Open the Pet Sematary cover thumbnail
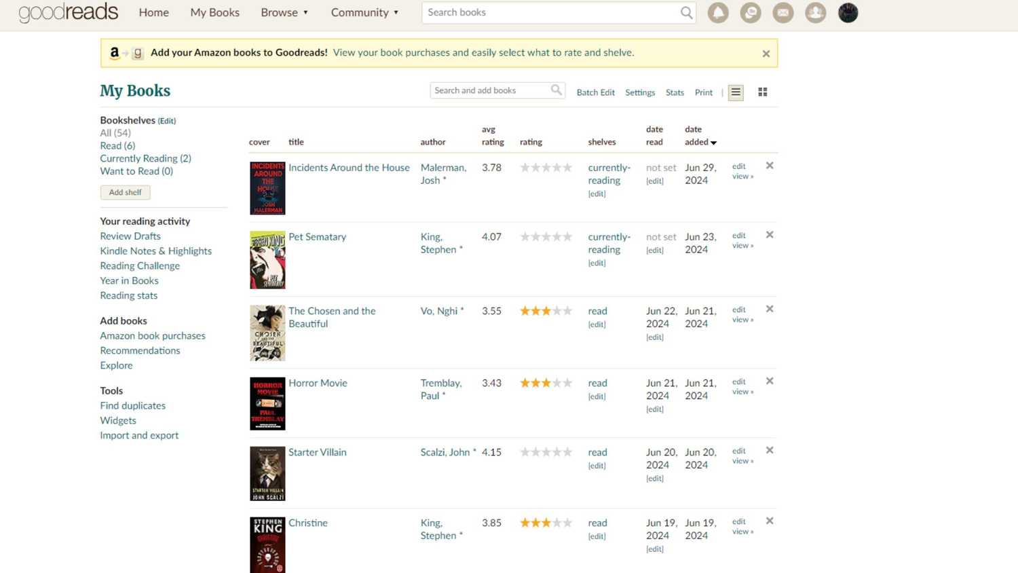Image resolution: width=1018 pixels, height=573 pixels. pos(267,259)
